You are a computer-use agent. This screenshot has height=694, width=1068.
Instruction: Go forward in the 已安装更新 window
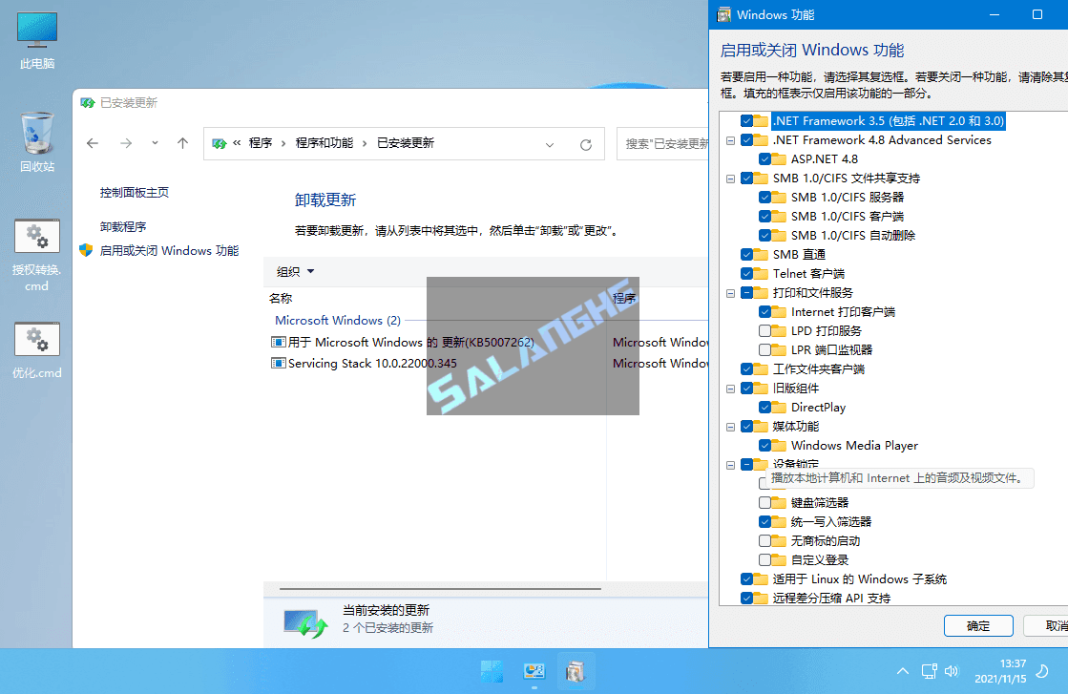point(126,143)
